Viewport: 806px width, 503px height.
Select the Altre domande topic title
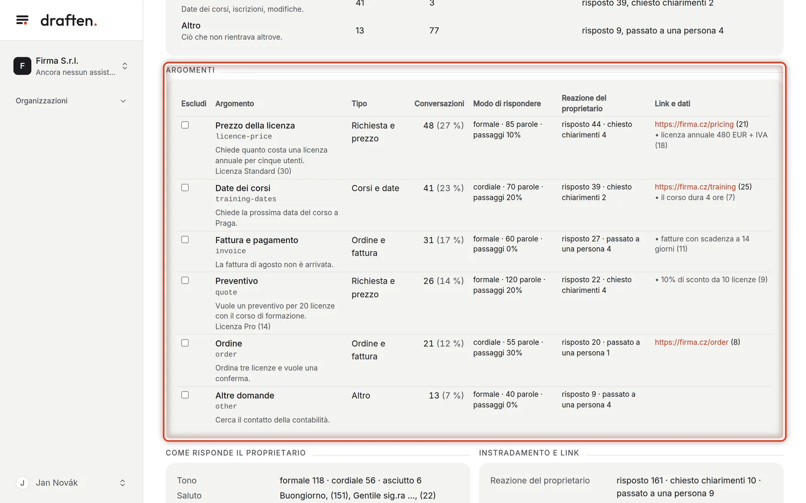pyautogui.click(x=245, y=395)
